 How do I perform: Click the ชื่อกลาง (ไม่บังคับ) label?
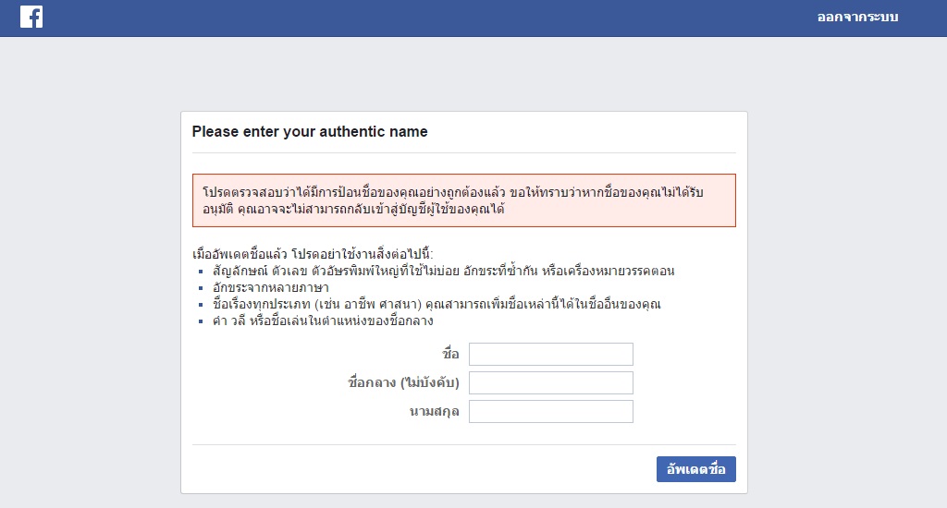[403, 382]
